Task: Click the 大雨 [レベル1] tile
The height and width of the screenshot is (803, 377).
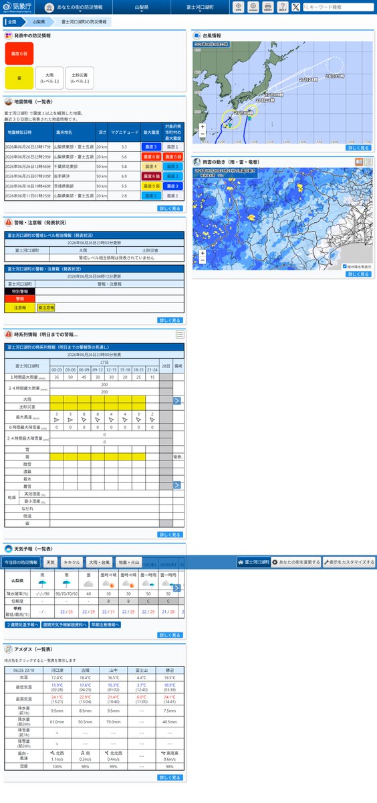Action: coord(50,78)
